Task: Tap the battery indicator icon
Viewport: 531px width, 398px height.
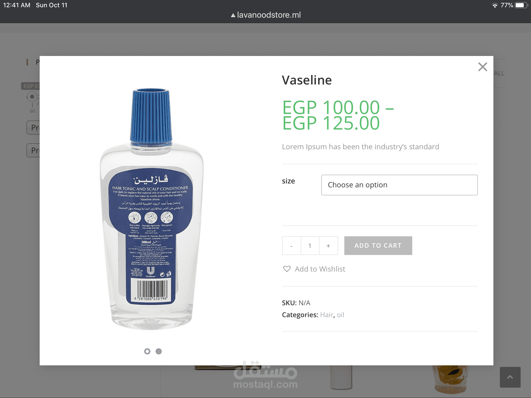Action: tap(521, 5)
